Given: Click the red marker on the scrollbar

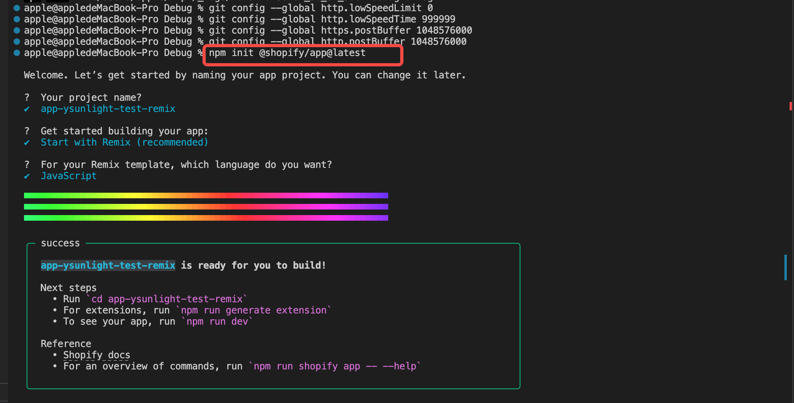Looking at the screenshot, I should coord(790,106).
